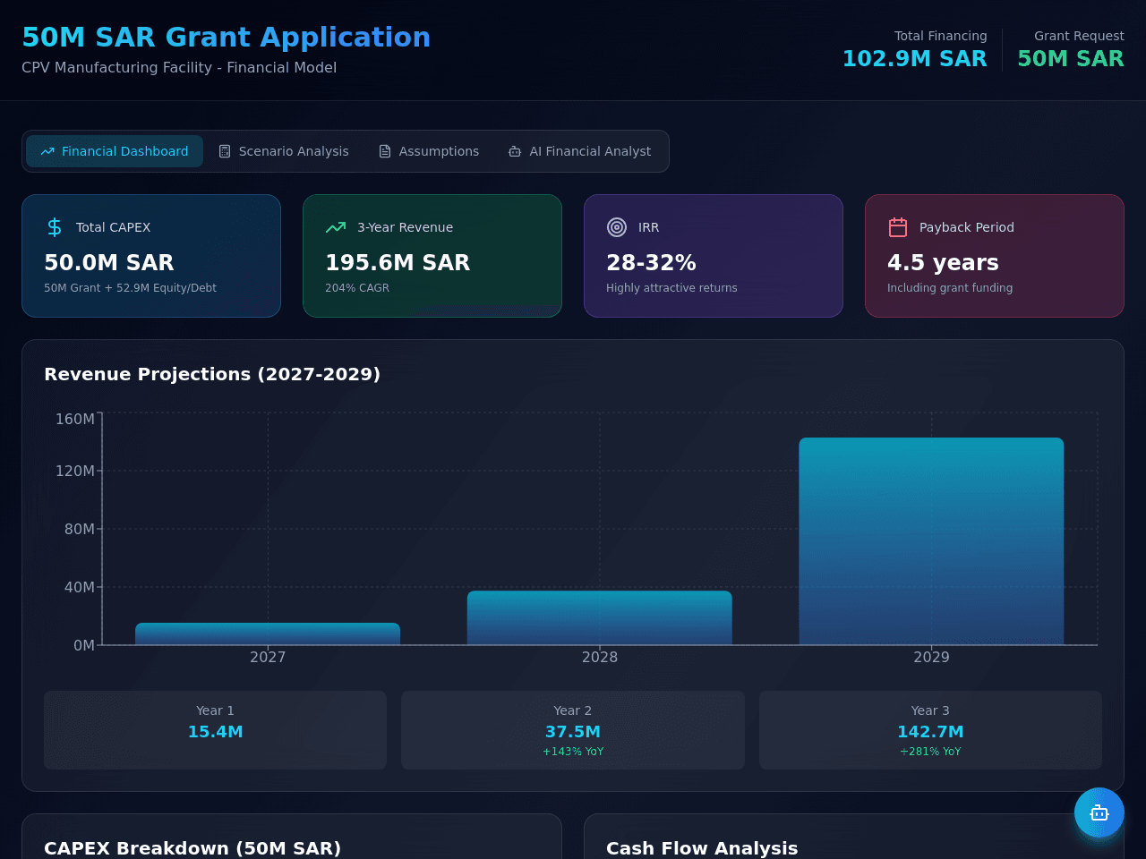Click the calculator icon beside Scenario Analysis

coord(225,151)
